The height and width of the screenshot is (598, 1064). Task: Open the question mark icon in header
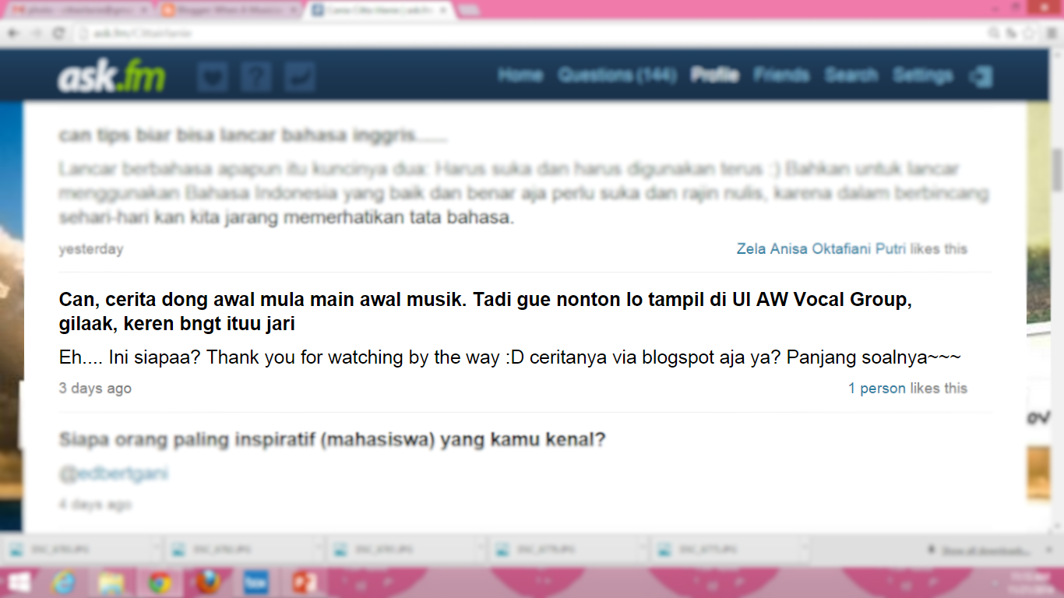[256, 77]
